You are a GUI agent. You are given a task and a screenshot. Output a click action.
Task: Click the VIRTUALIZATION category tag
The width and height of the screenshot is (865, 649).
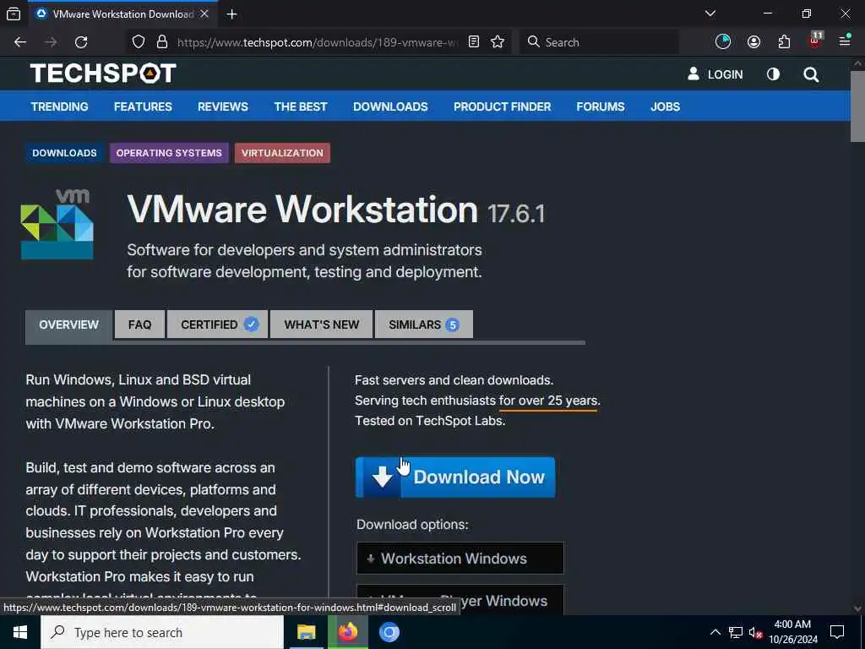(x=282, y=153)
